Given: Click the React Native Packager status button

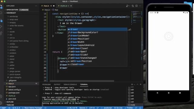Looking at the screenshot, I should 32,108.
